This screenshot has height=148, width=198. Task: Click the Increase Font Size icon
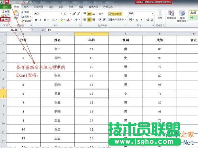[74, 13]
